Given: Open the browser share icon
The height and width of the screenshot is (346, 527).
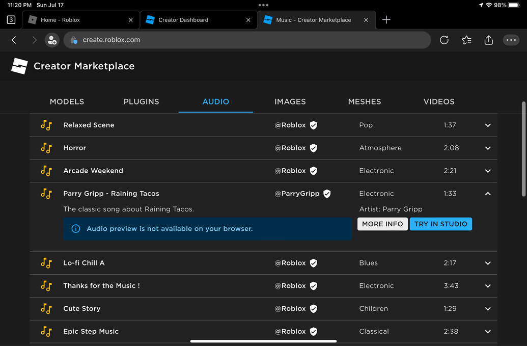Looking at the screenshot, I should [x=488, y=40].
